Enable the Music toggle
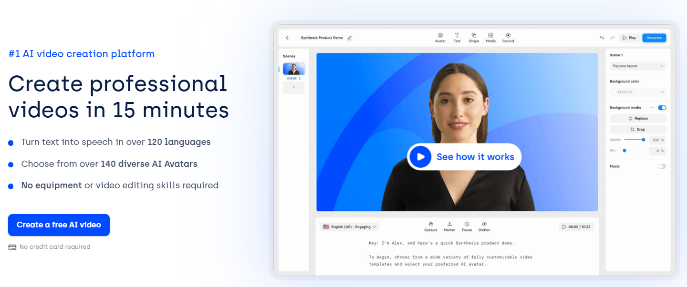Screen dimensions: 687x287 [662, 166]
